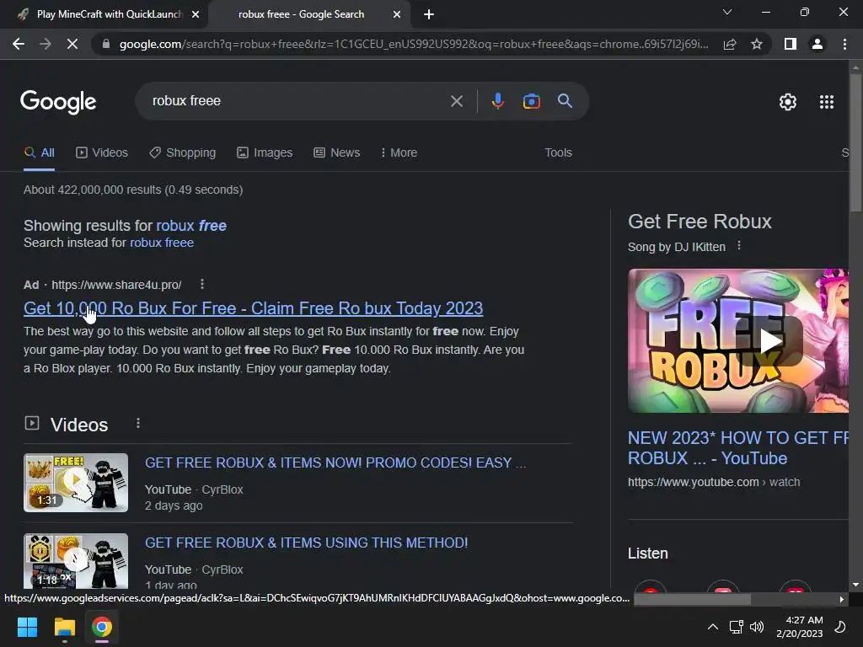
Task: Open volume control in system tray
Action: pos(757,627)
